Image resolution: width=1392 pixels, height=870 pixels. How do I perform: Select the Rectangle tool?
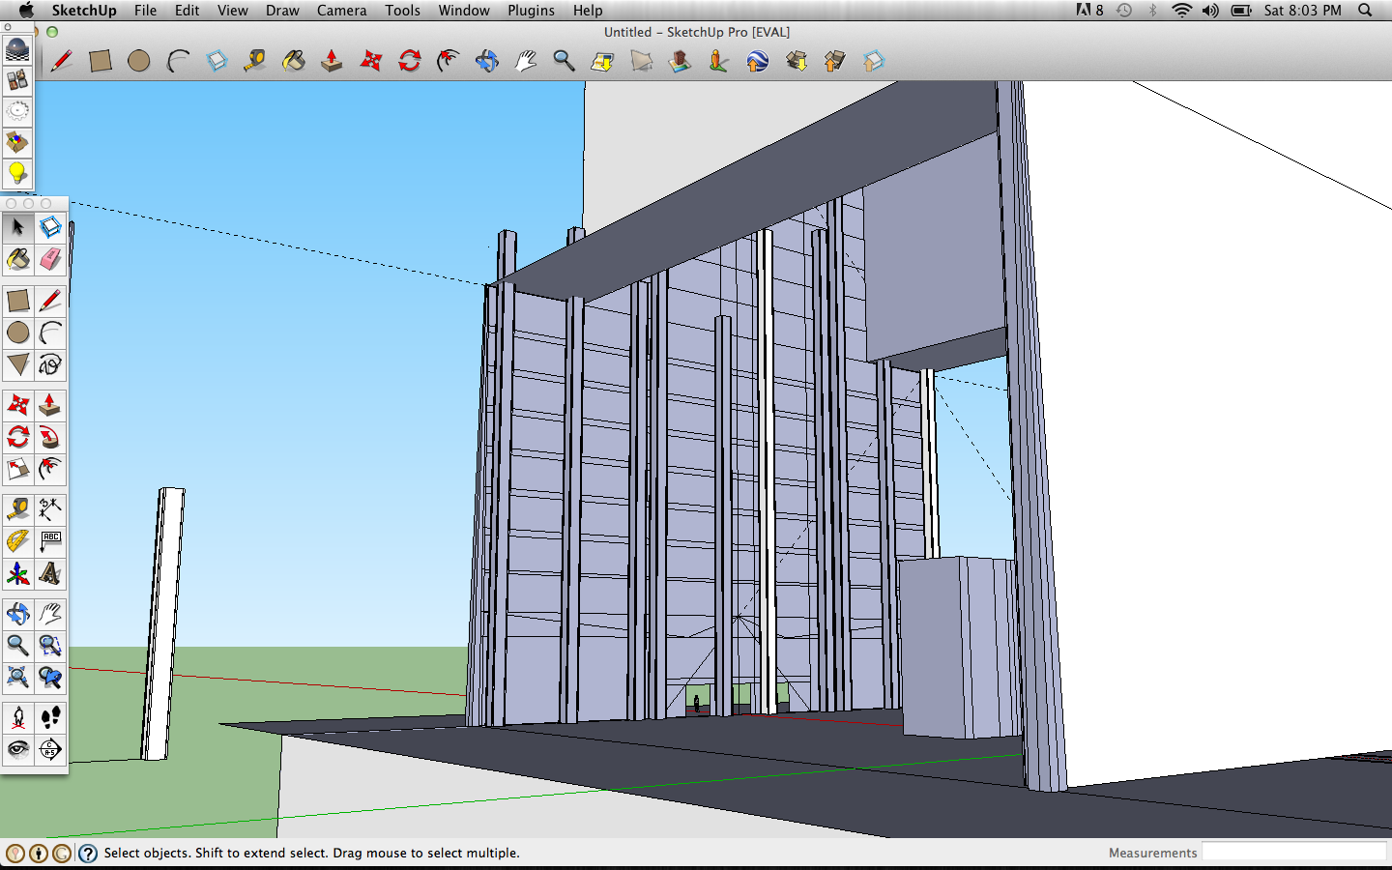point(17,301)
